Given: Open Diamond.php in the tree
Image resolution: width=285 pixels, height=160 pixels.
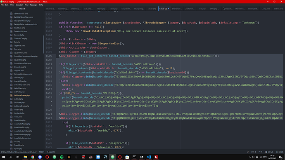Looking at the screenshot, I should (x=19, y=35).
